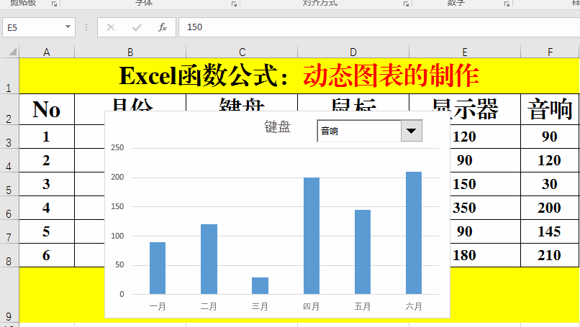The width and height of the screenshot is (580, 327).
Task: Click the title cell Excel函数公式
Action: 299,75
